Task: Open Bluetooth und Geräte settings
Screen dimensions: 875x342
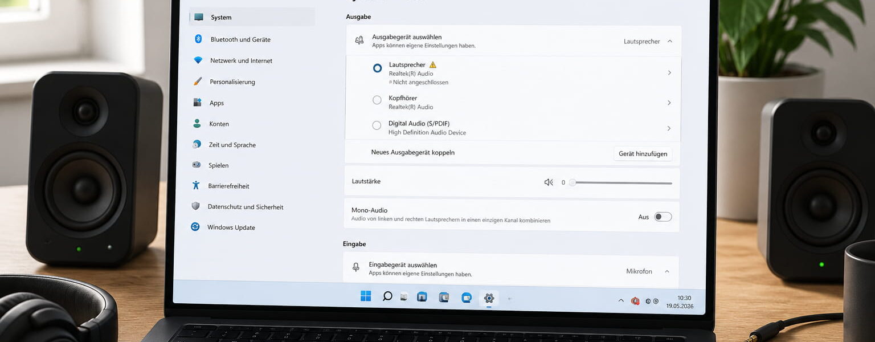Action: click(x=240, y=39)
